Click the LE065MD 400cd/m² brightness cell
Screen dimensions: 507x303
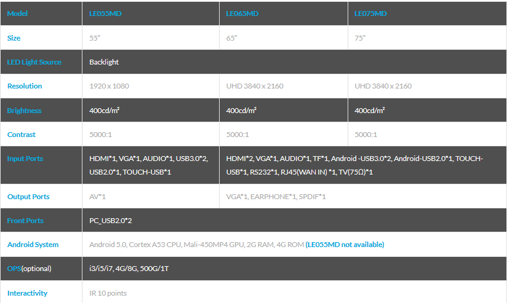click(241, 111)
